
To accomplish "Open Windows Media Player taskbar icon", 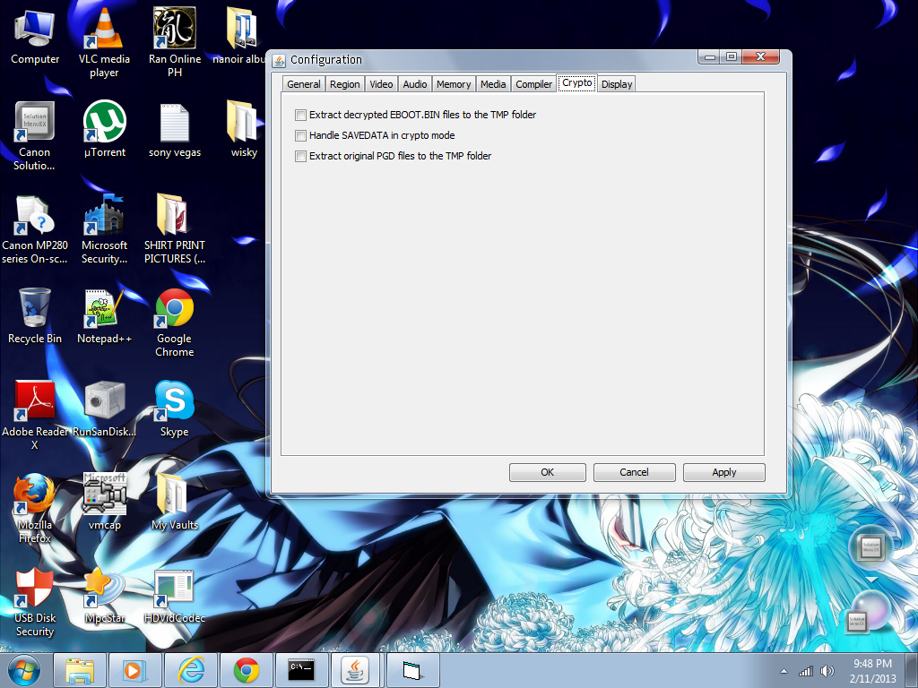I will (135, 670).
